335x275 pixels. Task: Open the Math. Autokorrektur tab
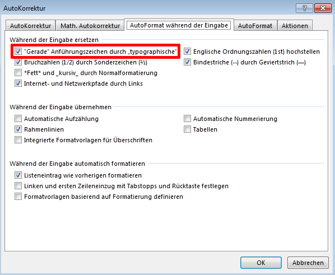(x=90, y=26)
